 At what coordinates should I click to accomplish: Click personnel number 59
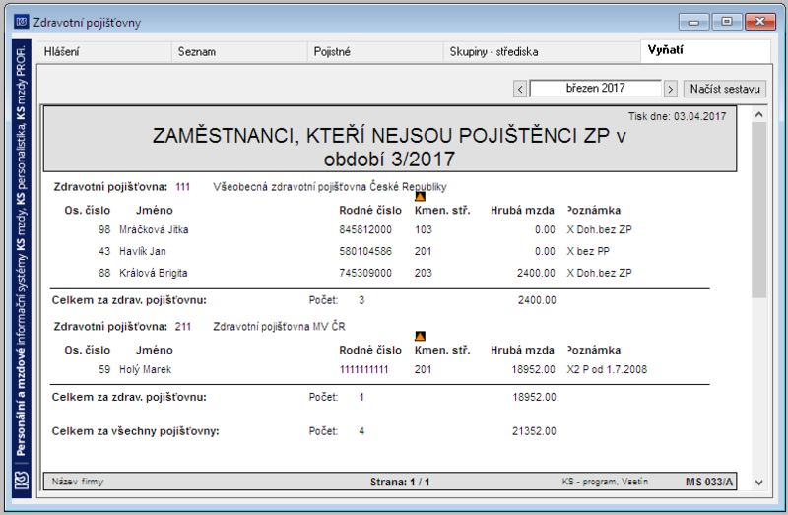pyautogui.click(x=104, y=370)
